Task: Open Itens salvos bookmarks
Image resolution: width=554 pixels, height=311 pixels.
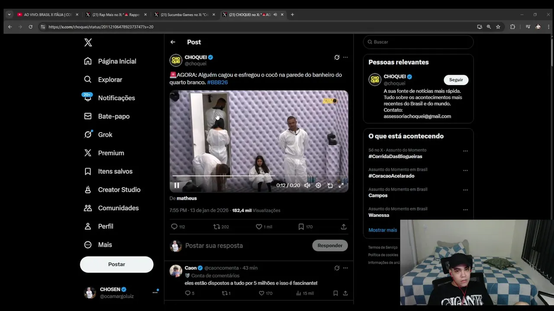Action: 108,171
